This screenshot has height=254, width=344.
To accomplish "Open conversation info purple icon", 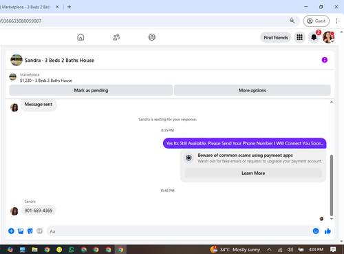I will (x=325, y=60).
